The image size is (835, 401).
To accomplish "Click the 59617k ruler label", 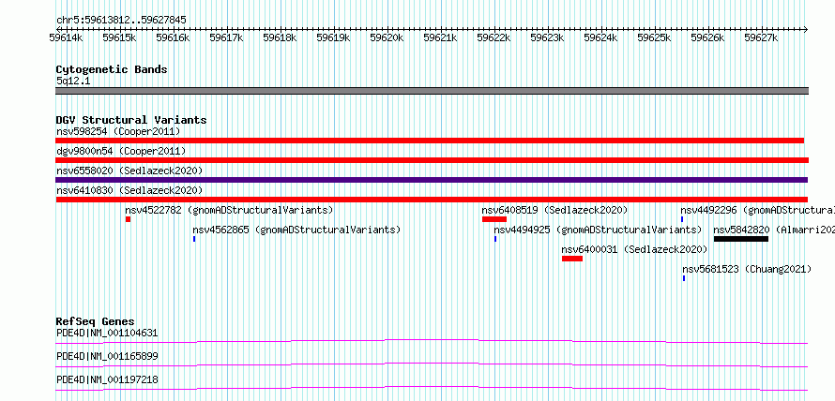I will (226, 37).
